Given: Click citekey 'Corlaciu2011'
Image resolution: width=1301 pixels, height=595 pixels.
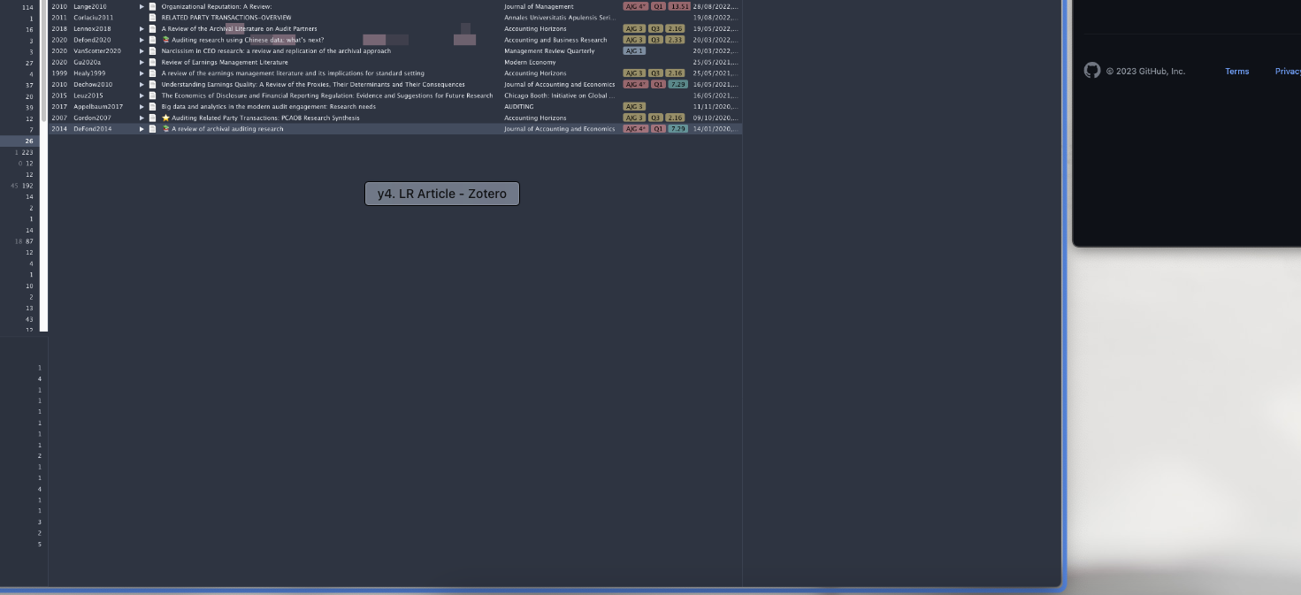Looking at the screenshot, I should [93, 18].
